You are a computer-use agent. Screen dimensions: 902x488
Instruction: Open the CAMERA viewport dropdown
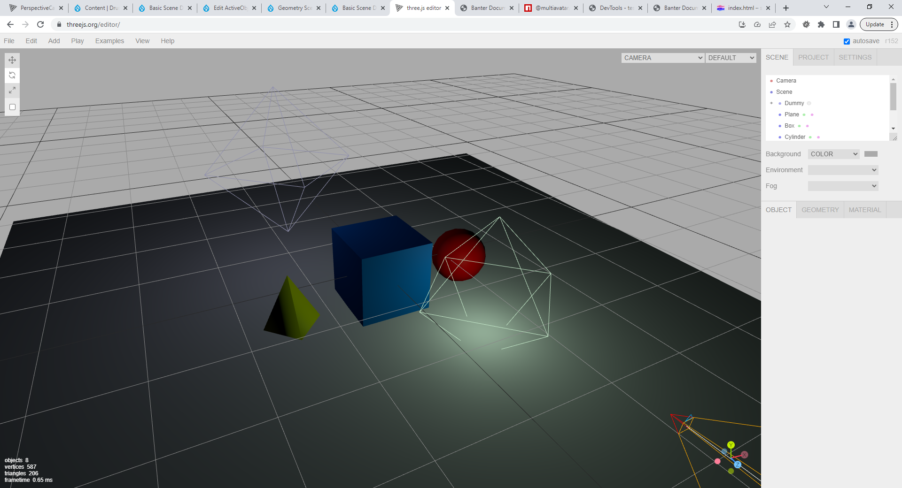click(662, 58)
